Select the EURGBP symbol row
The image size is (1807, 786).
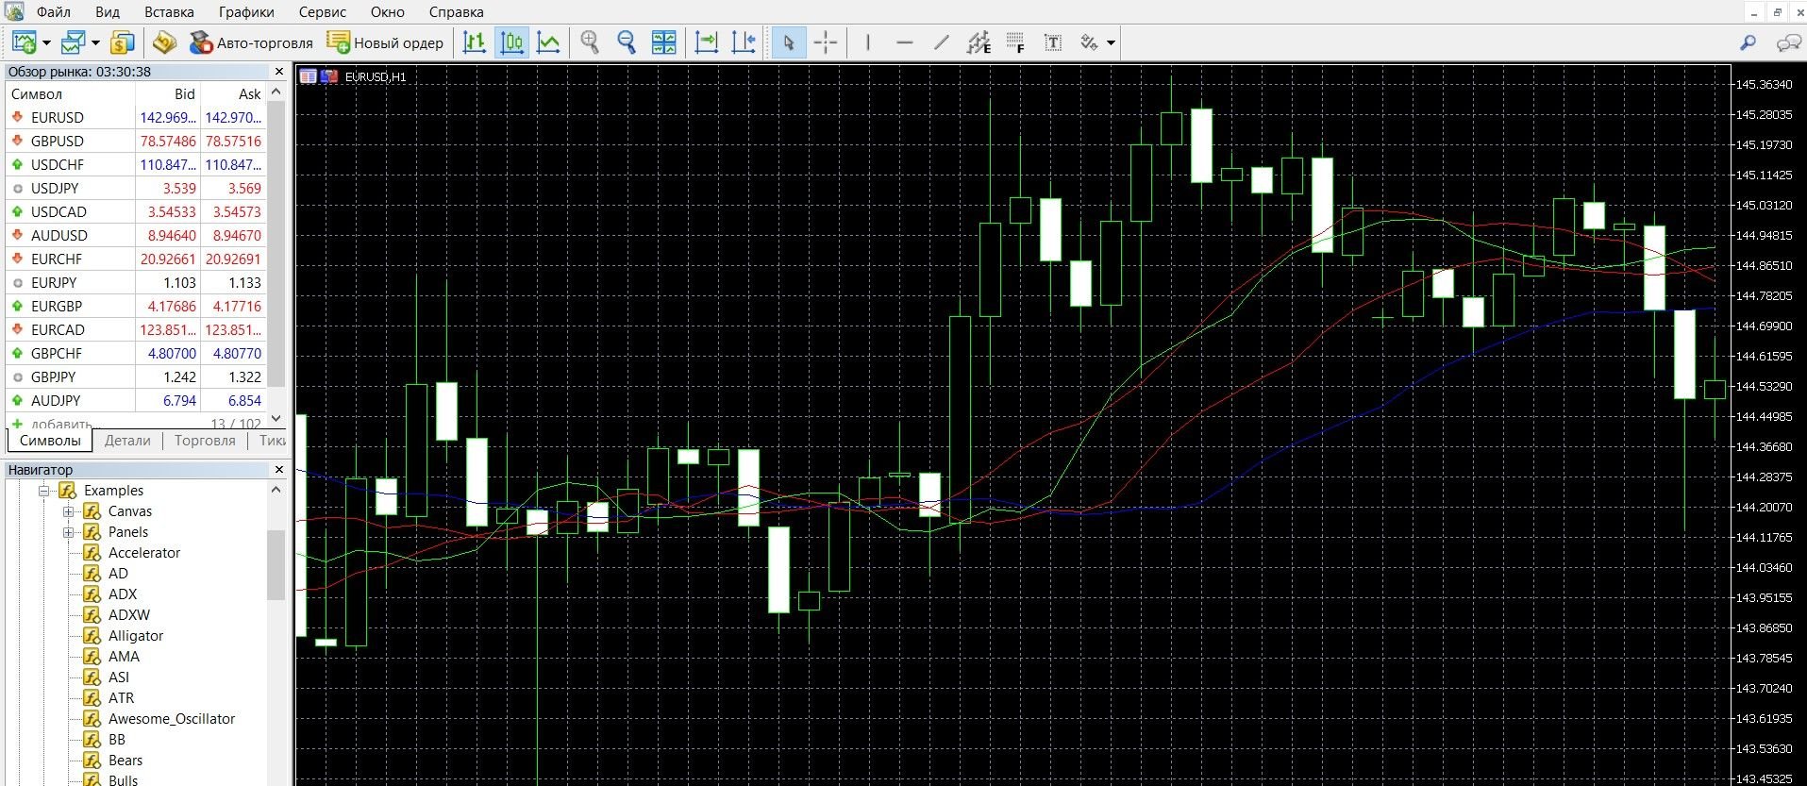coord(136,306)
